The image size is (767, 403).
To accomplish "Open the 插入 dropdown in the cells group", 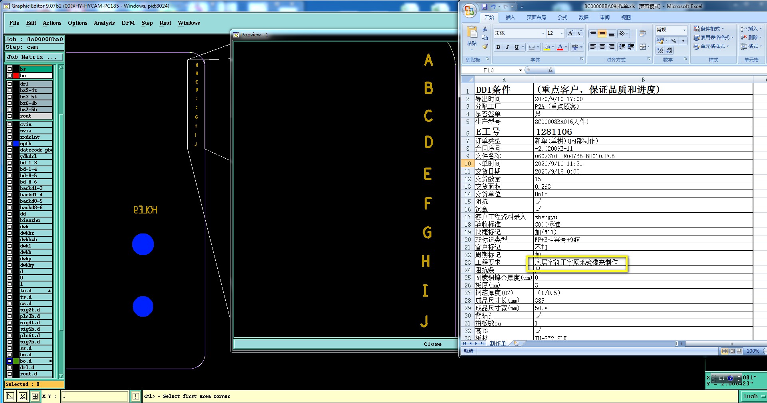I will coord(751,29).
